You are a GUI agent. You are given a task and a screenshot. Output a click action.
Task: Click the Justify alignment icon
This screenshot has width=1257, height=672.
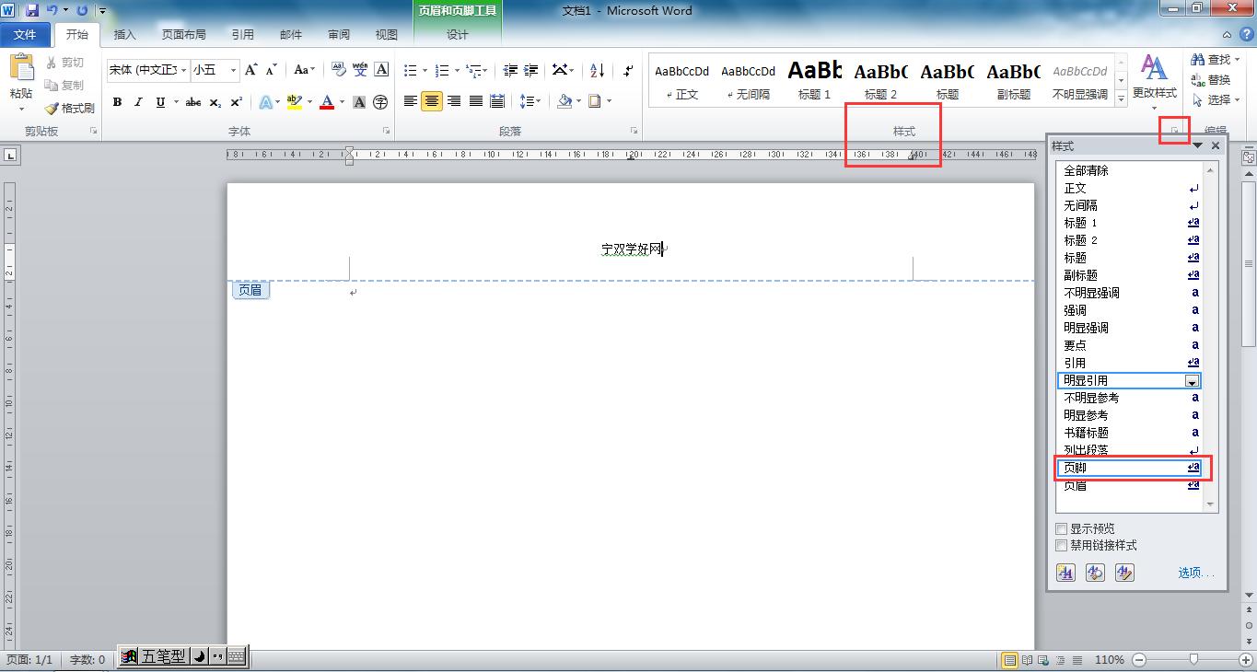coord(476,101)
